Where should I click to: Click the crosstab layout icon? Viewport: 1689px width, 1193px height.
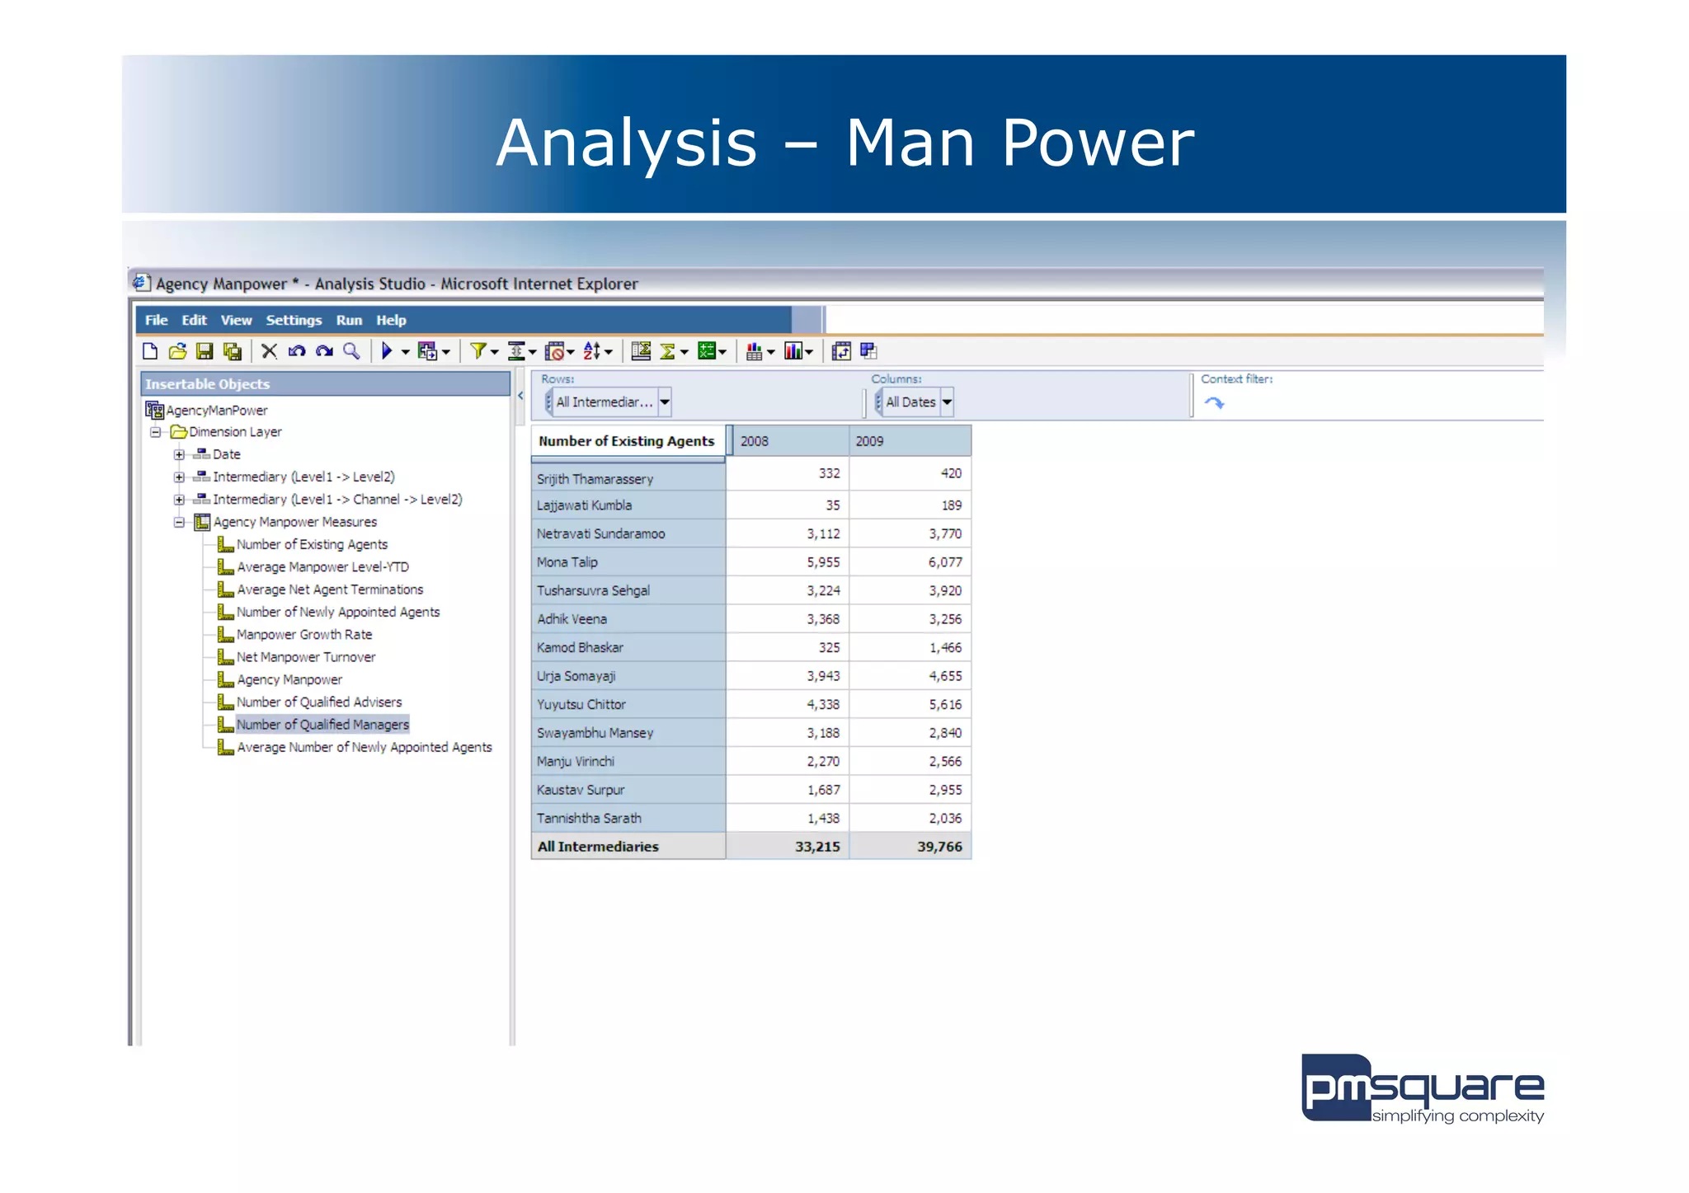click(868, 350)
